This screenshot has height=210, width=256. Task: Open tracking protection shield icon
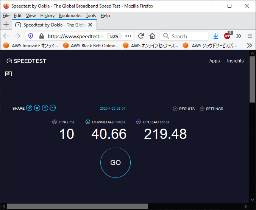[x=31, y=36]
